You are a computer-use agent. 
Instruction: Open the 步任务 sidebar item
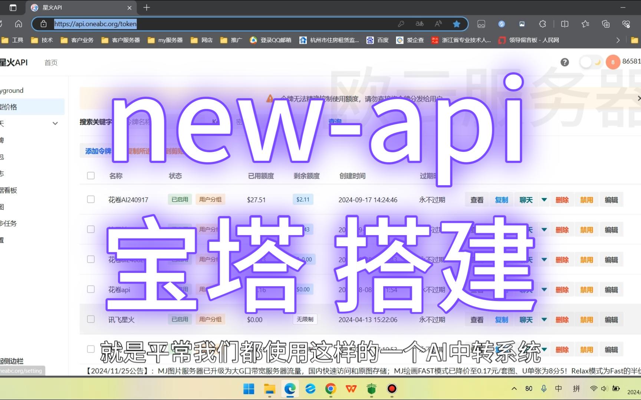coord(9,223)
